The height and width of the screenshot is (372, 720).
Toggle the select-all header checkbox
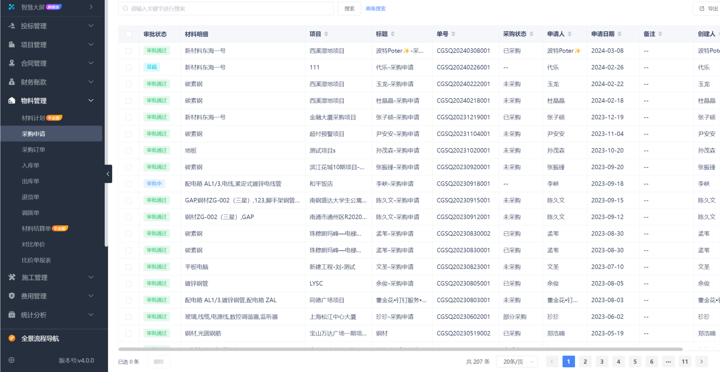click(x=129, y=34)
